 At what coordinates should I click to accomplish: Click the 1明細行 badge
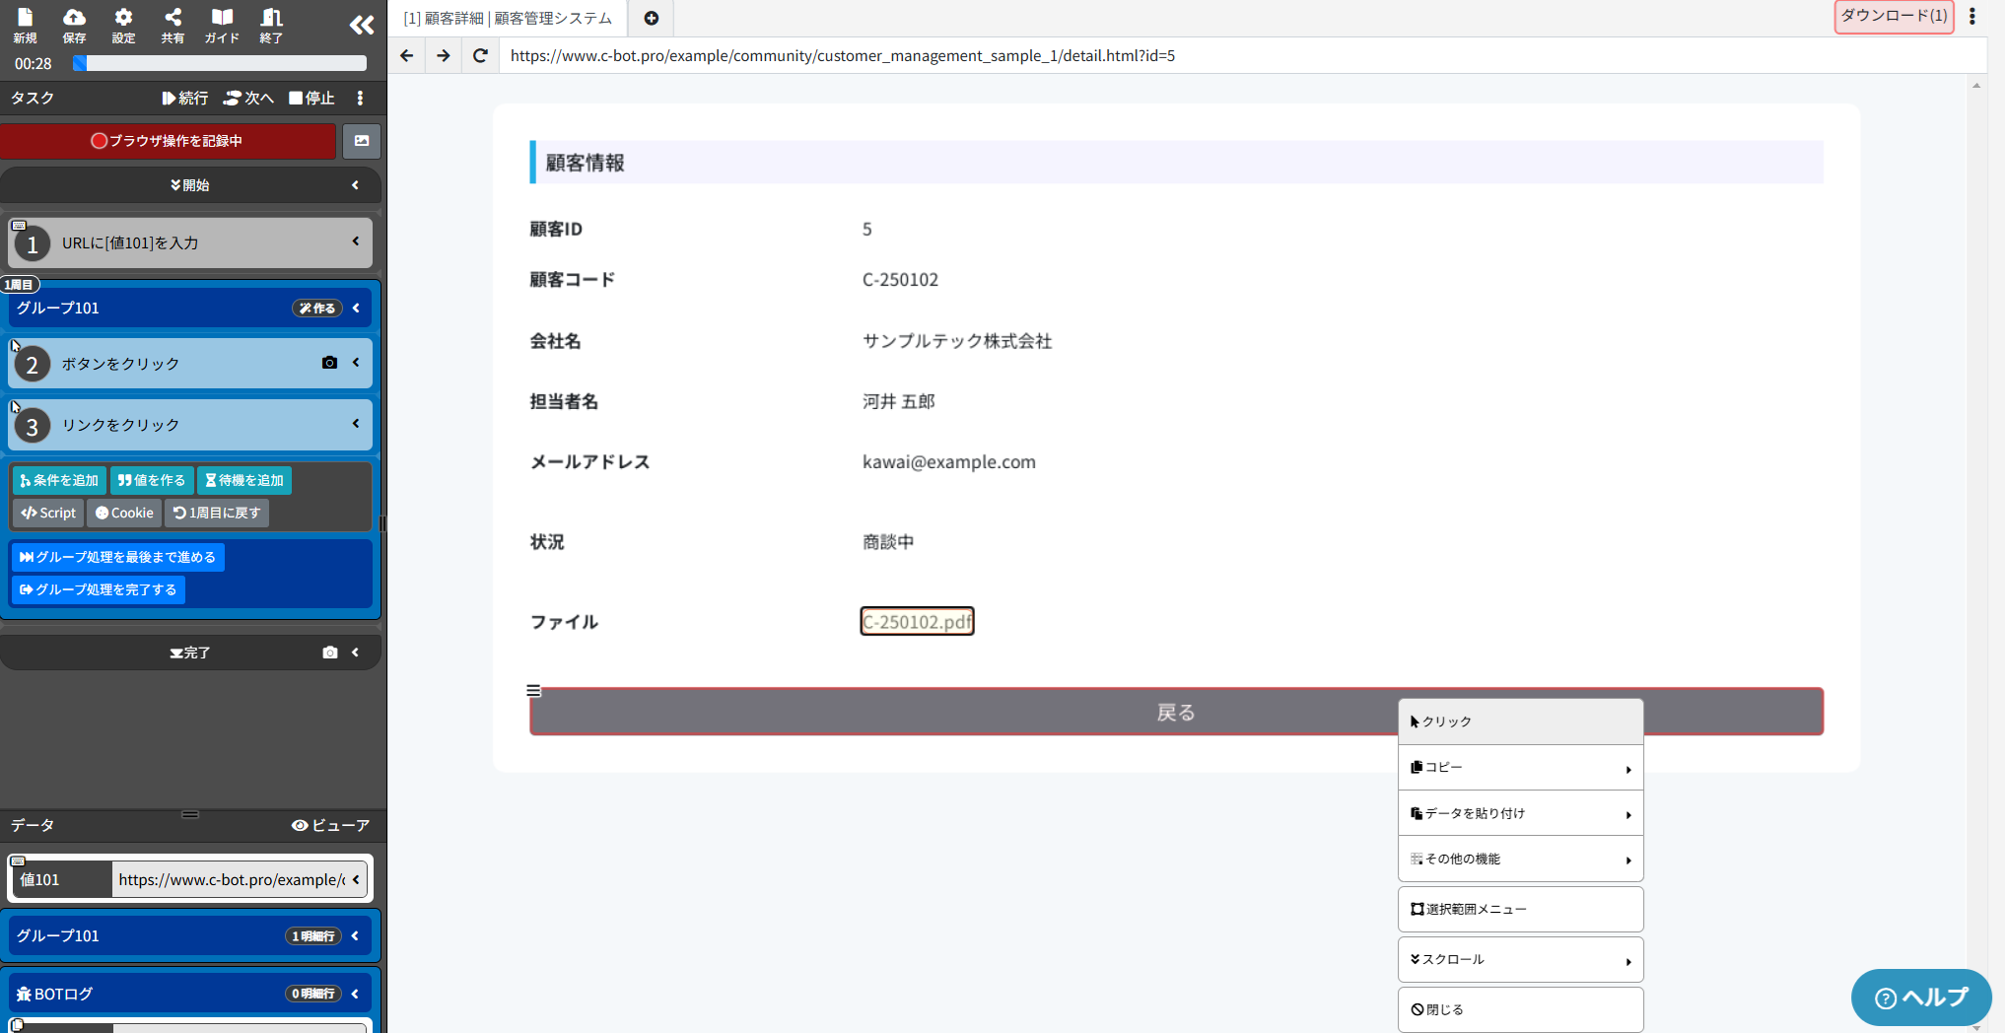click(x=313, y=936)
